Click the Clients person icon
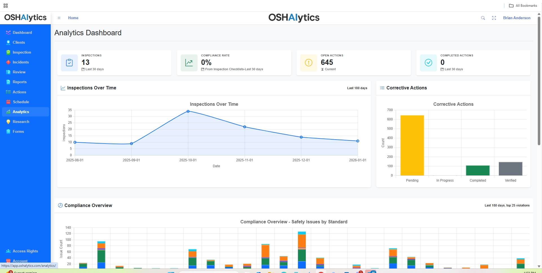The height and width of the screenshot is (273, 542). 8,43
